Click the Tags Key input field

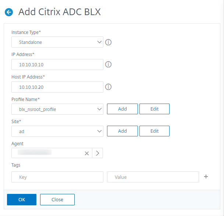click(x=57, y=177)
